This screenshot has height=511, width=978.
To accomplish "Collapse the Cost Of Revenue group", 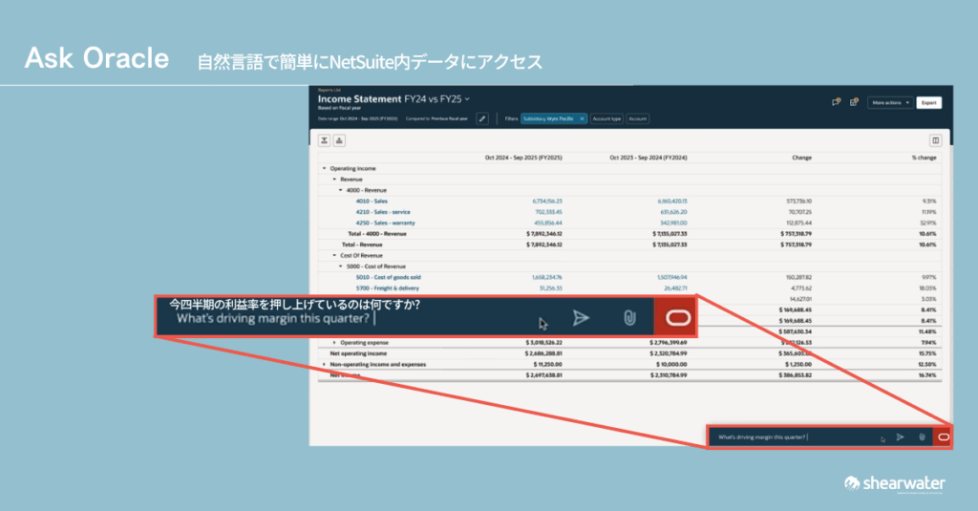I will (x=334, y=256).
